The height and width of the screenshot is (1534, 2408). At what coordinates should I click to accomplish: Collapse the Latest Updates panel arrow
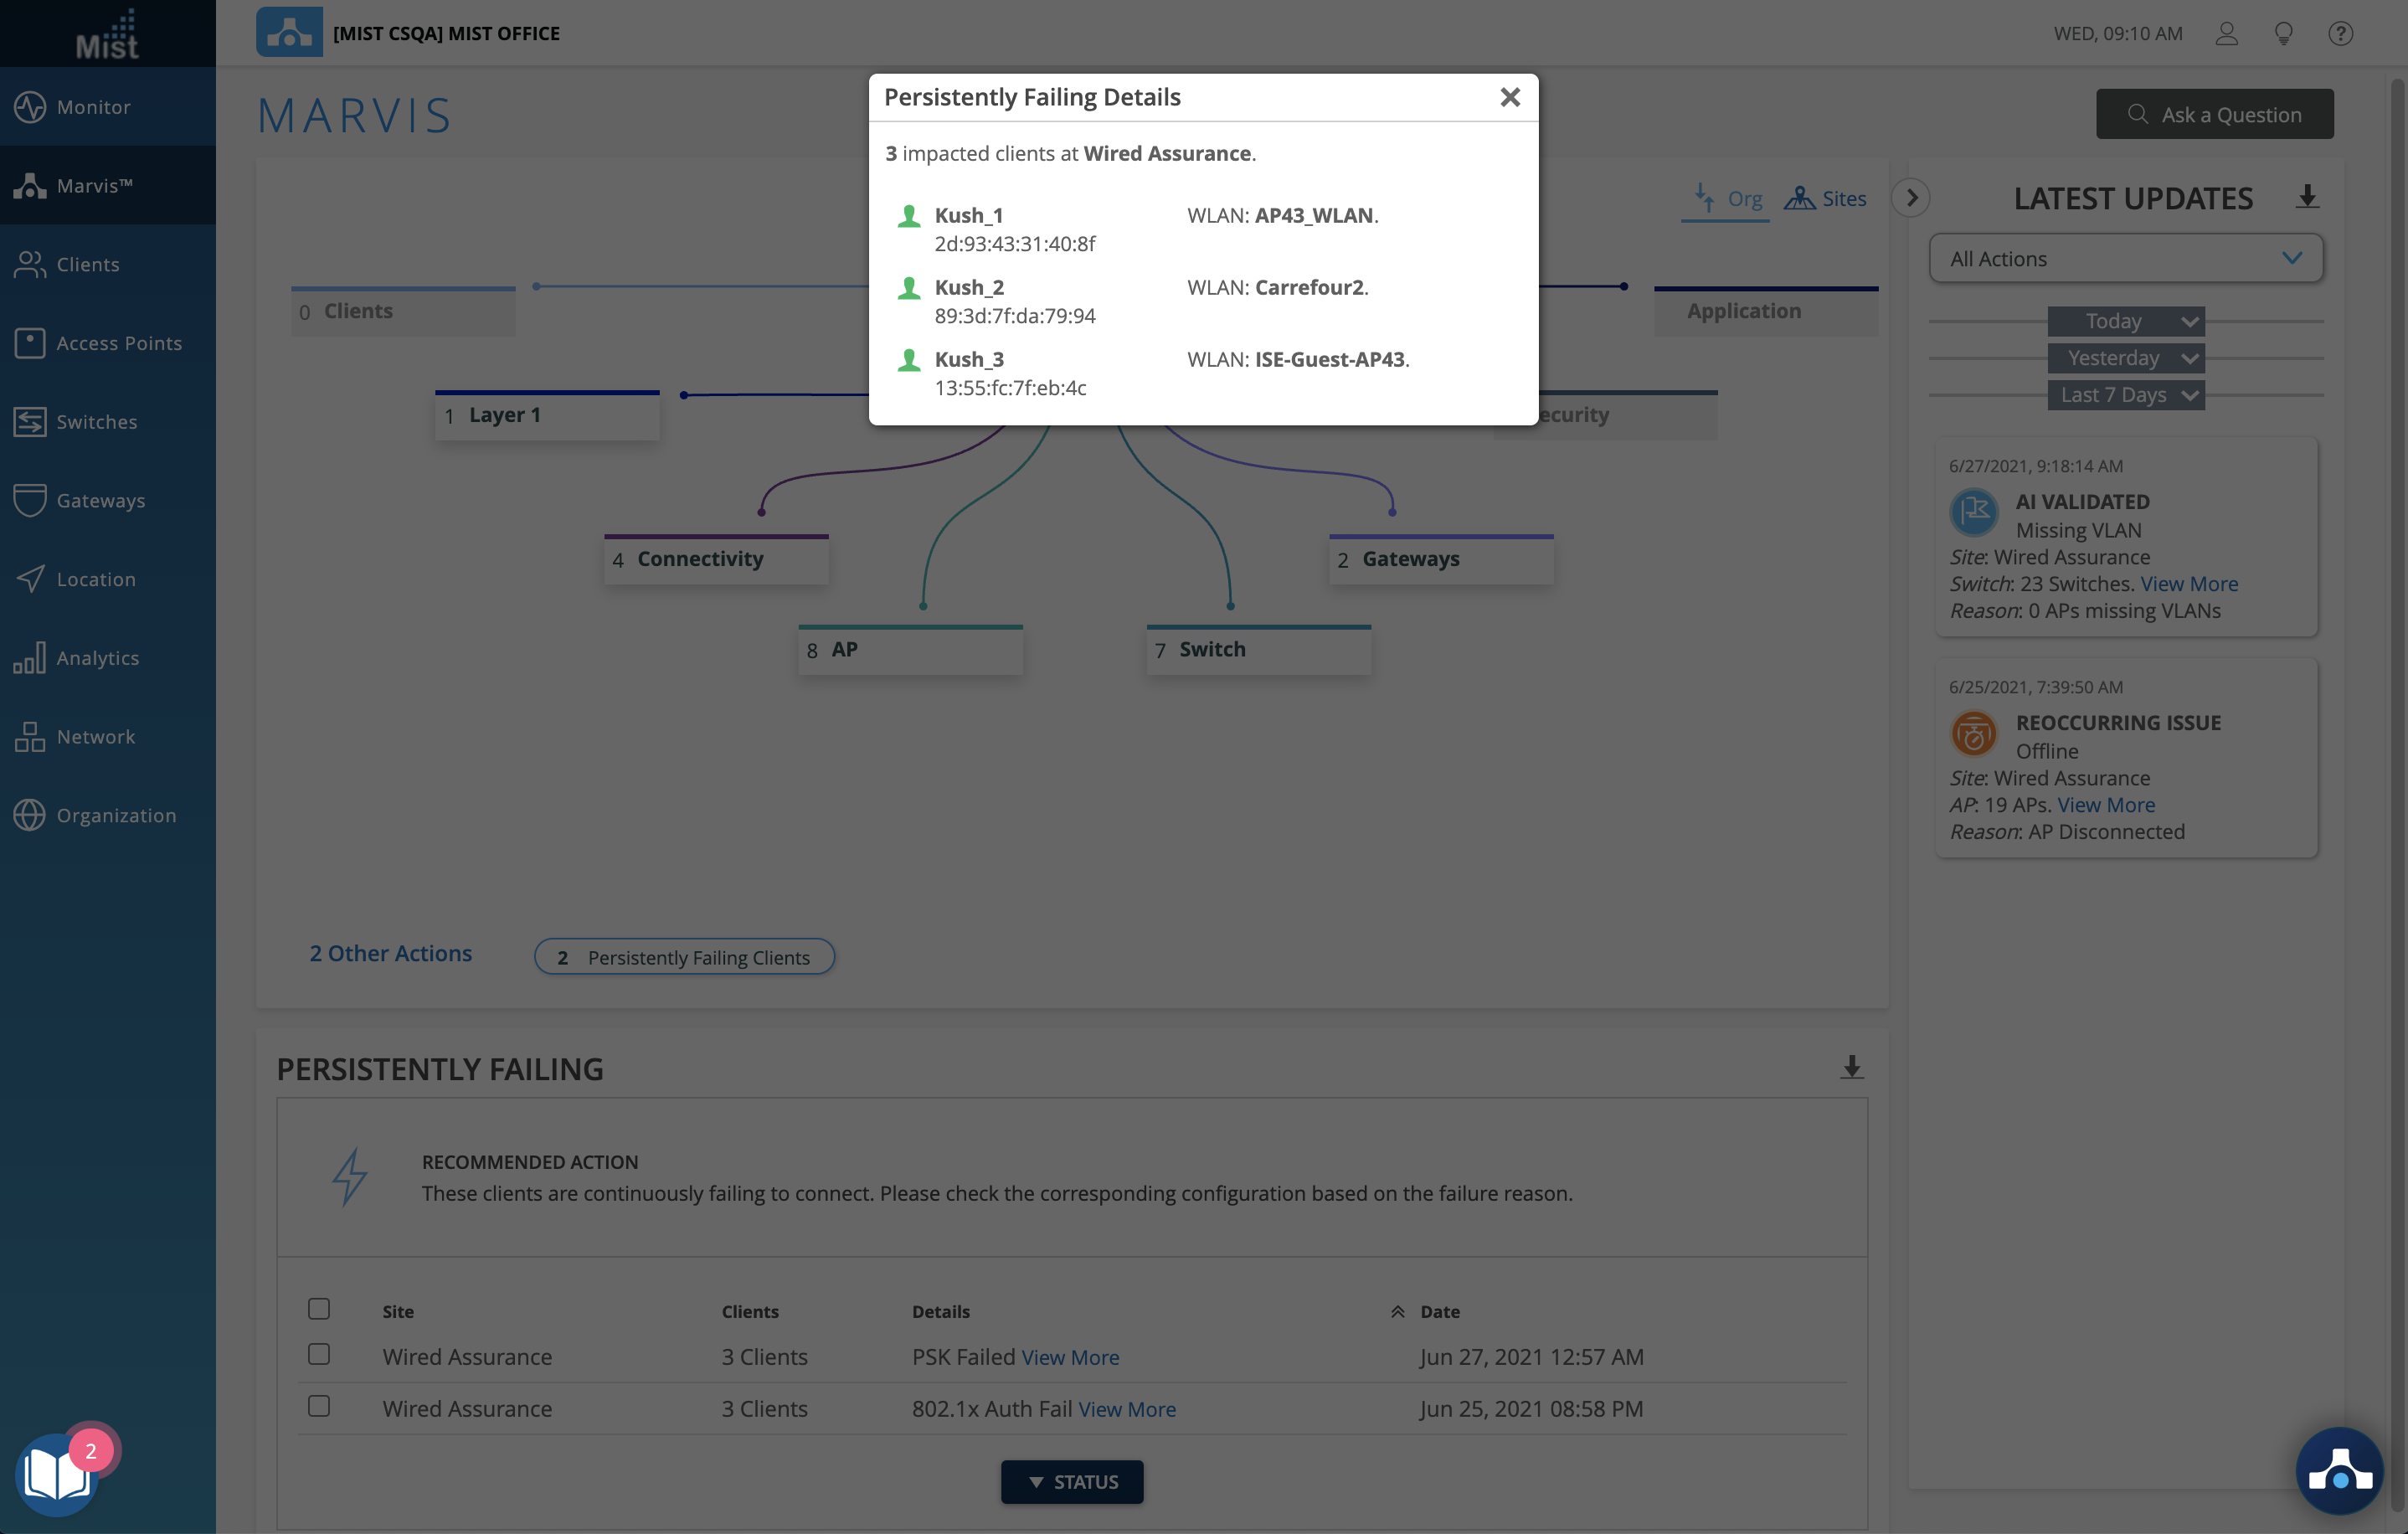1911,198
